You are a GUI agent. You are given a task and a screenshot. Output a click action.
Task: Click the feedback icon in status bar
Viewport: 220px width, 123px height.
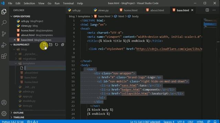point(209,122)
